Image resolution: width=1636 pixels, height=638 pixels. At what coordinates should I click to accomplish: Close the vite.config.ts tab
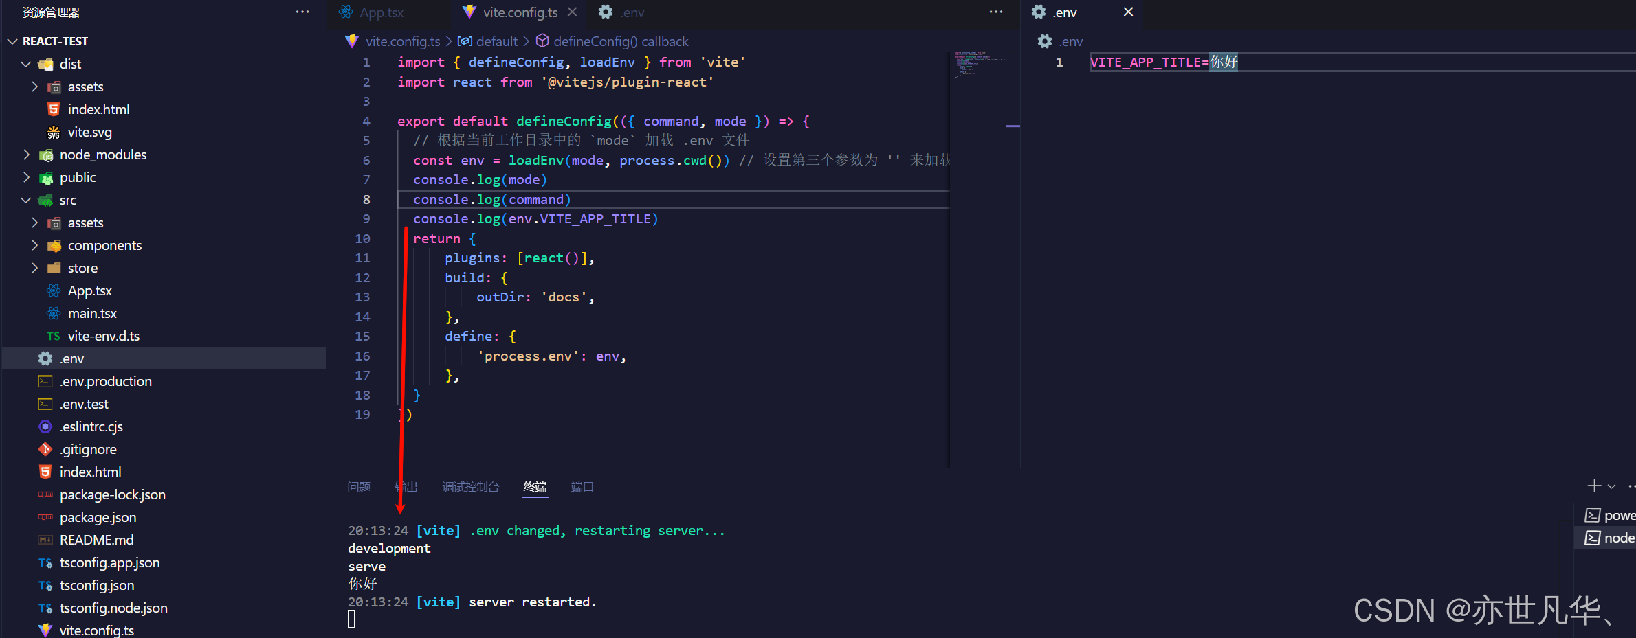click(x=572, y=12)
